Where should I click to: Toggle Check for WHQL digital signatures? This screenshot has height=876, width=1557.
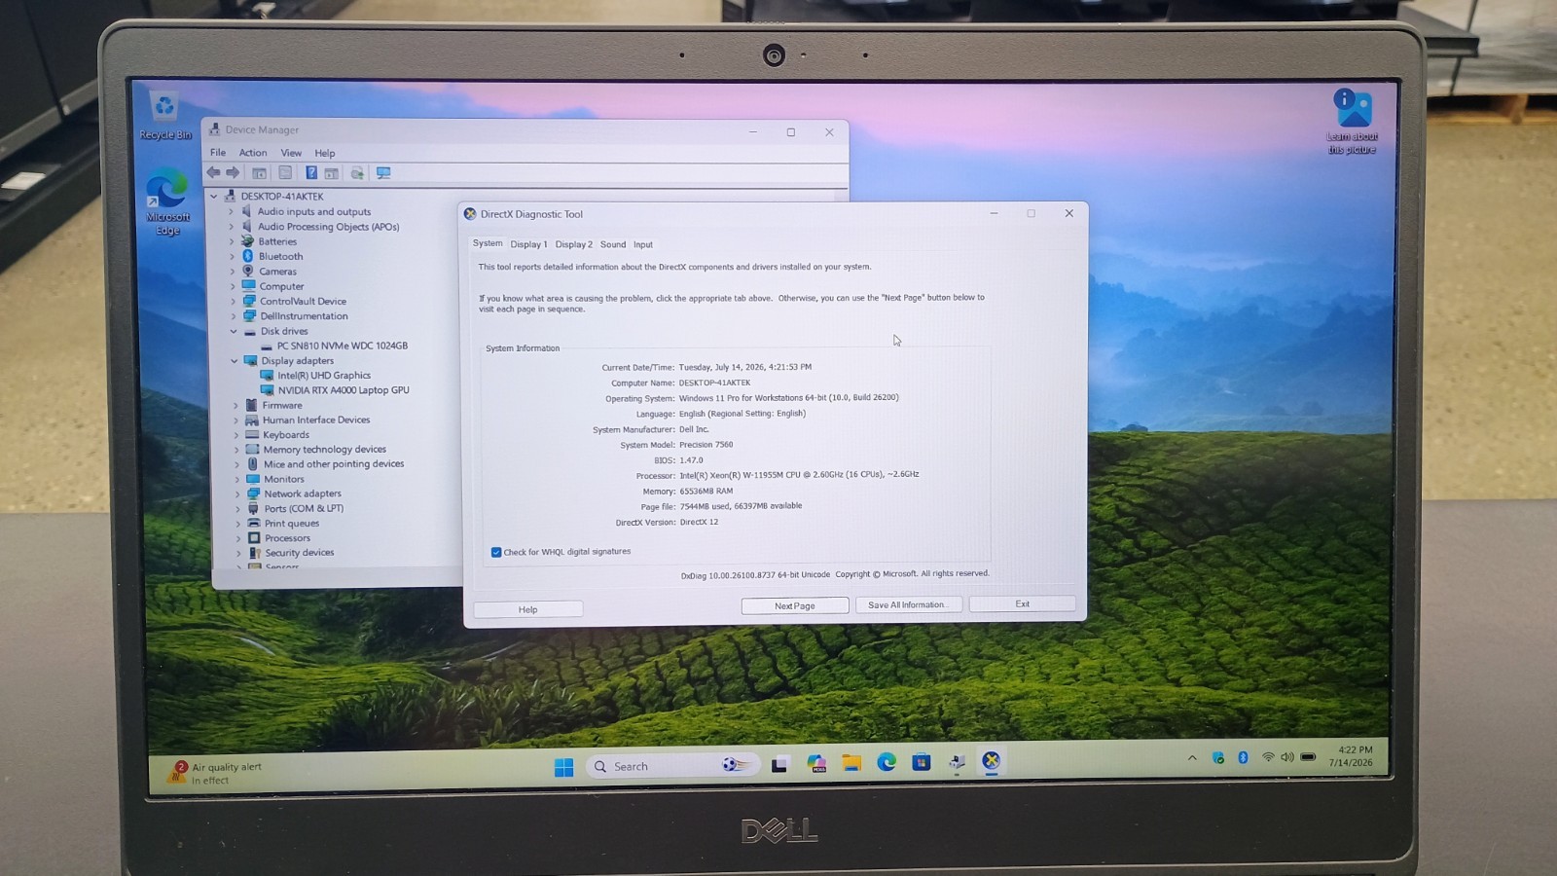tap(496, 552)
